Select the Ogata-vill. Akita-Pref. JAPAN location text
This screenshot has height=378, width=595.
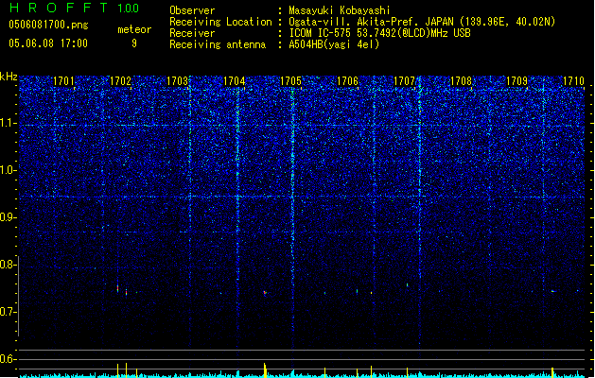tap(422, 22)
